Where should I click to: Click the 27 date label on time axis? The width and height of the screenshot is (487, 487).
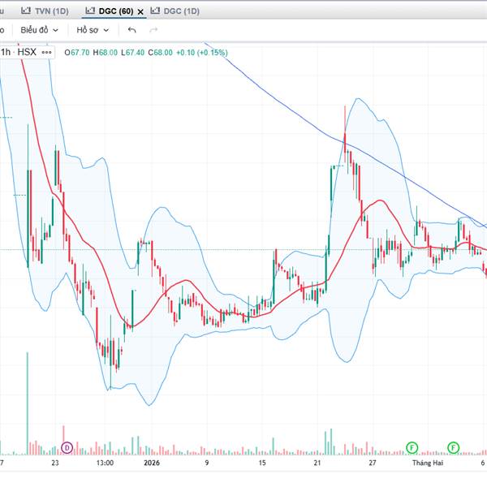pos(373,463)
